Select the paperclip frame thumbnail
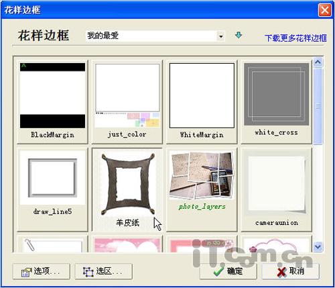335x288 pixels. (x=52, y=244)
